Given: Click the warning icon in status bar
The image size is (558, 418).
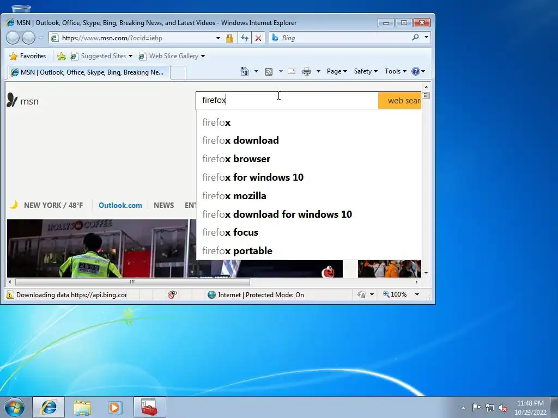Looking at the screenshot, I should pos(10,294).
